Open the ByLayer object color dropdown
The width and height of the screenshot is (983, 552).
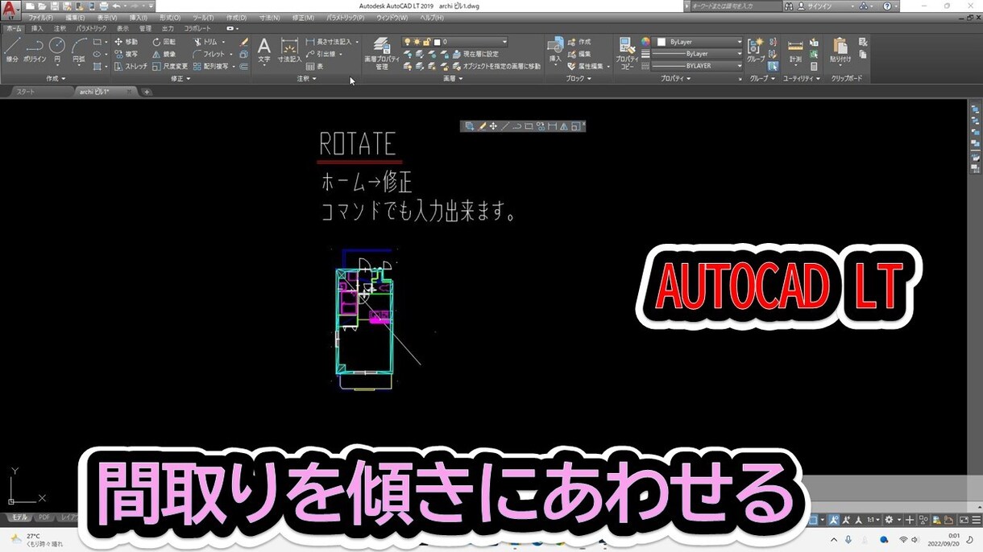[x=695, y=42]
